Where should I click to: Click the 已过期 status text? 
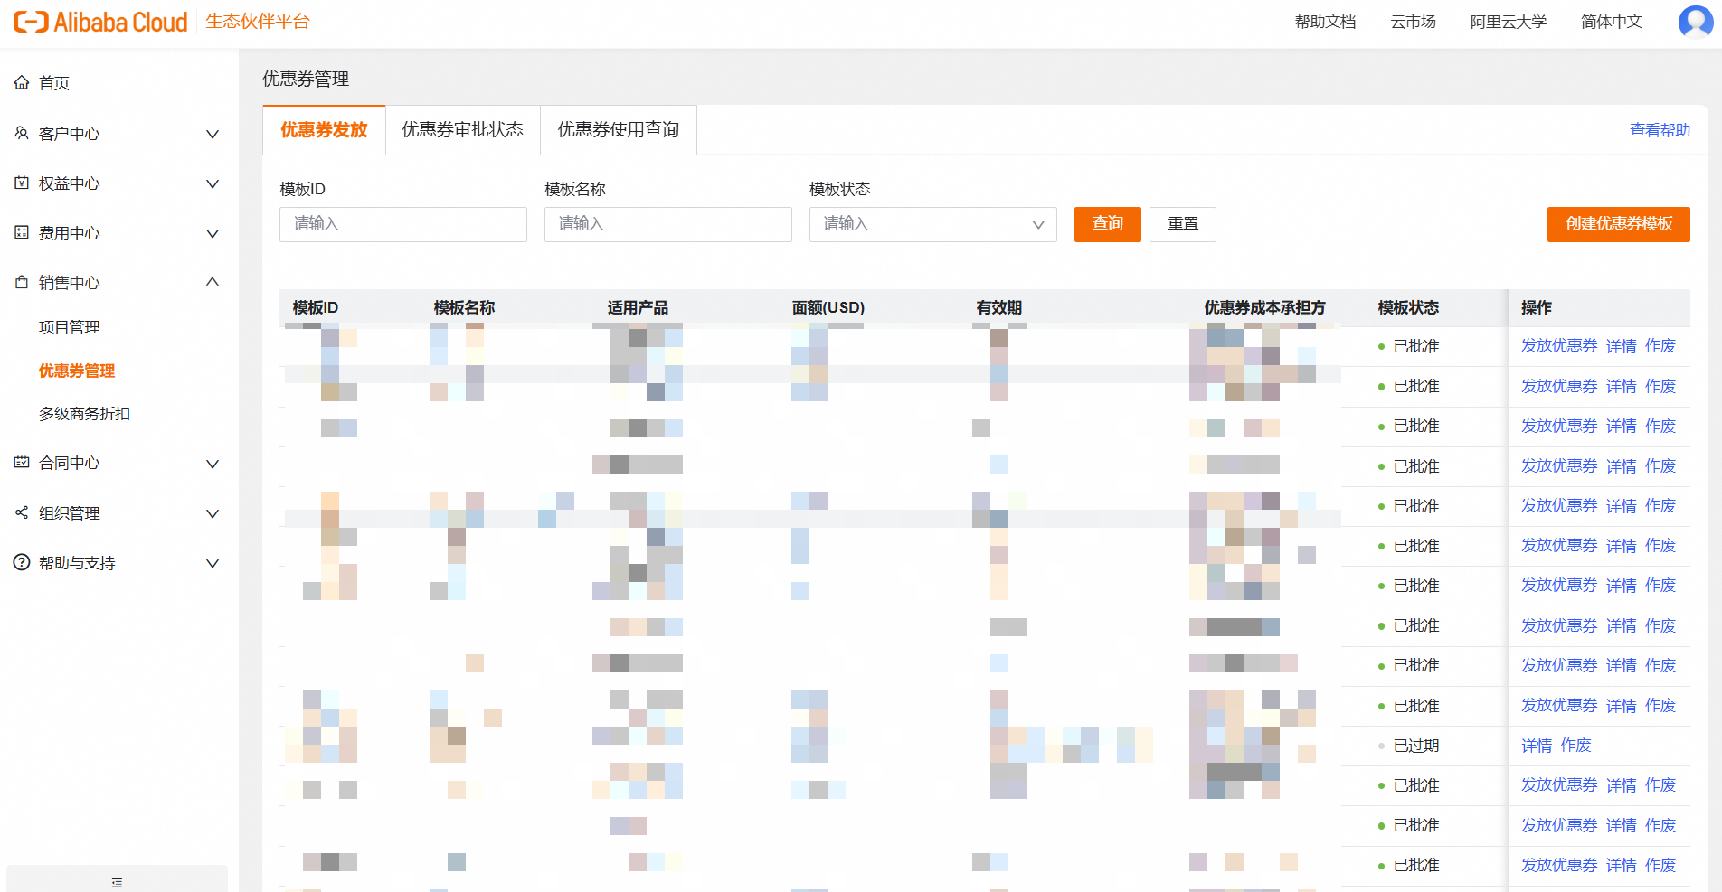[x=1416, y=746]
